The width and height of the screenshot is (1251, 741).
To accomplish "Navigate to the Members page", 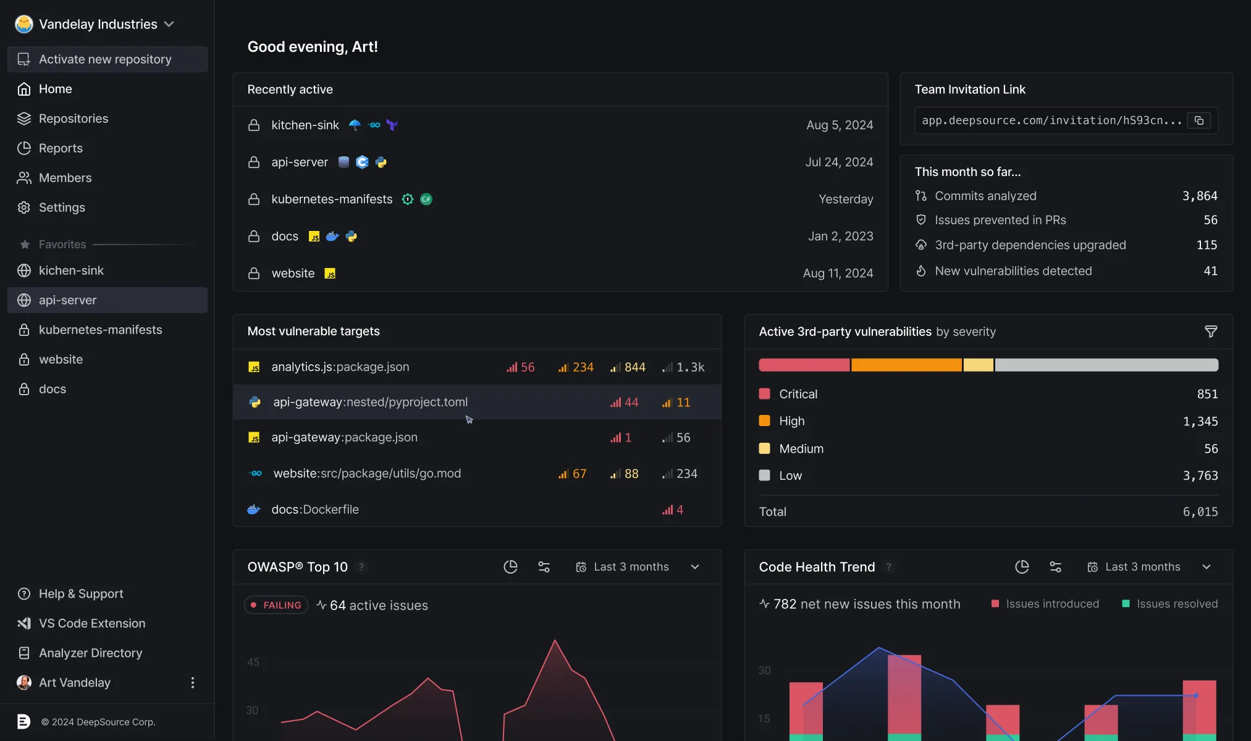I will [x=64, y=178].
